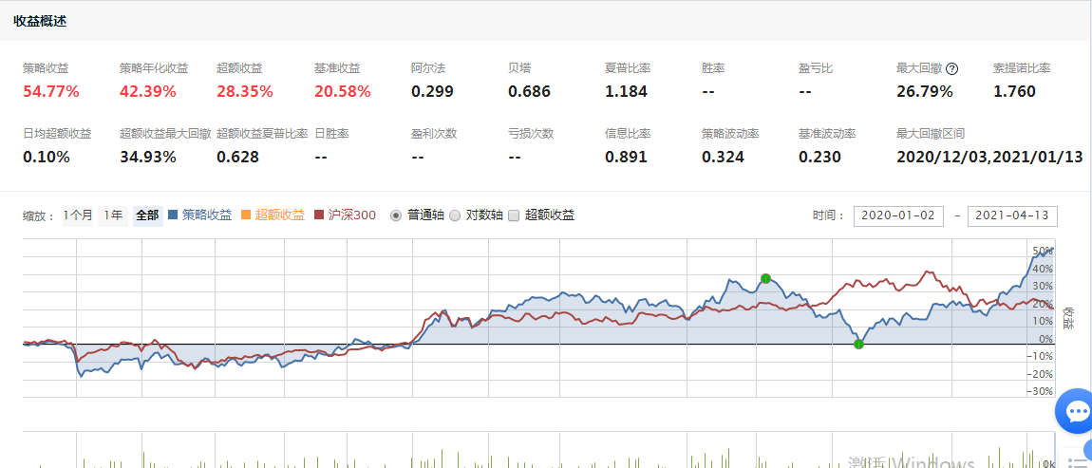Click the 收益概述 section header
This screenshot has height=468, width=1092.
39,20
